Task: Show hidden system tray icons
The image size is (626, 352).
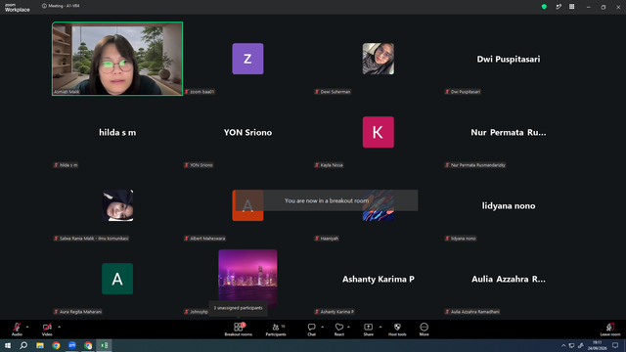Action: click(563, 345)
